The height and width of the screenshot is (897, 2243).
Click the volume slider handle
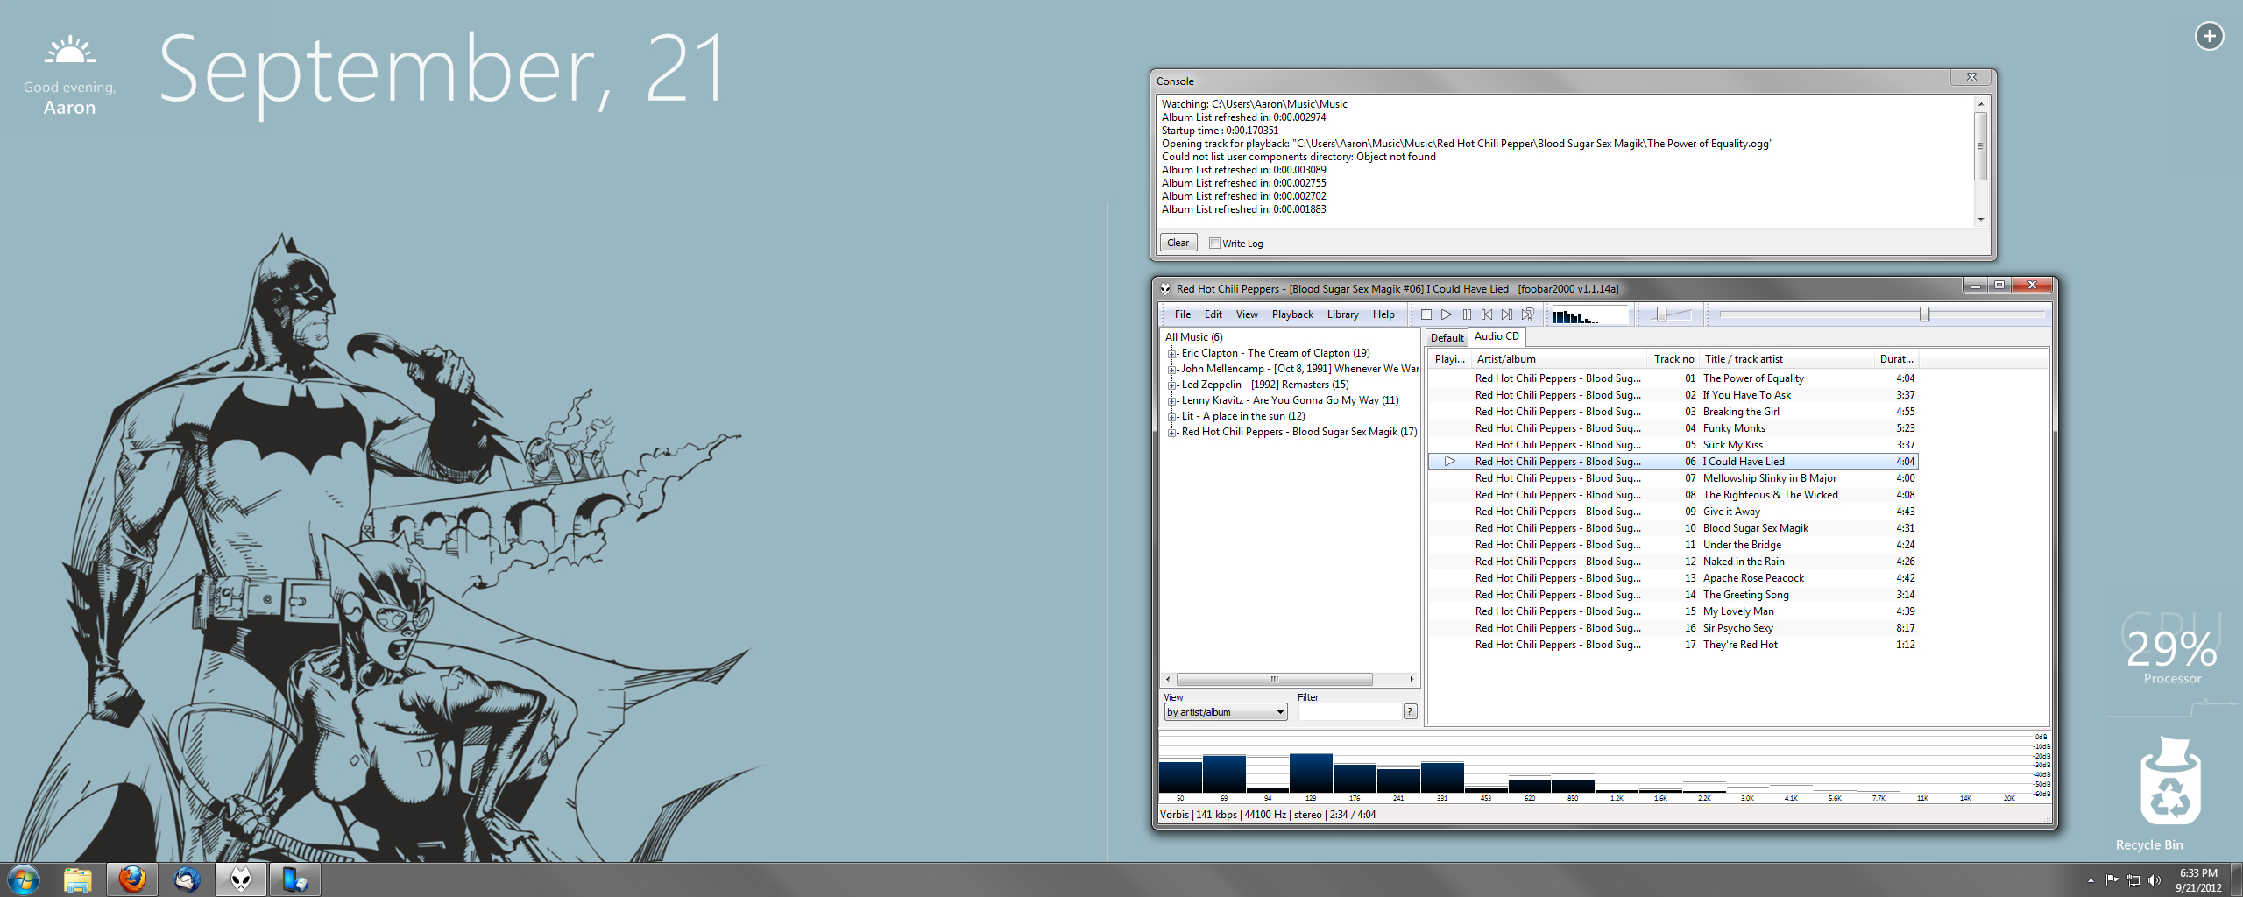[x=1661, y=314]
